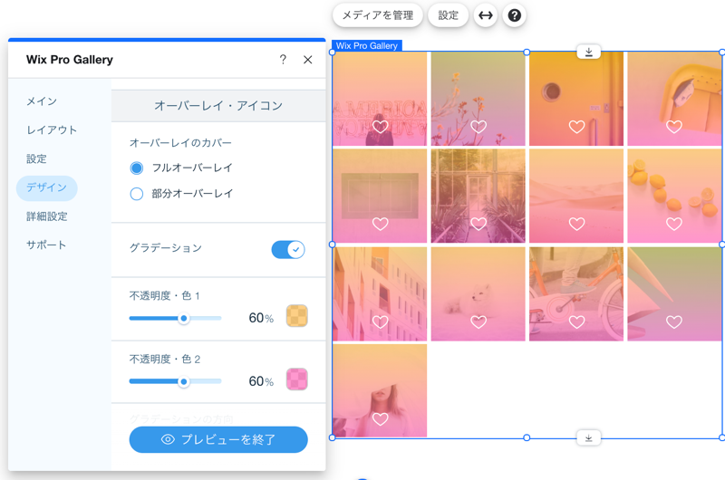The image size is (725, 480).
Task: Click the top download handle icon on gallery
Action: pos(588,52)
